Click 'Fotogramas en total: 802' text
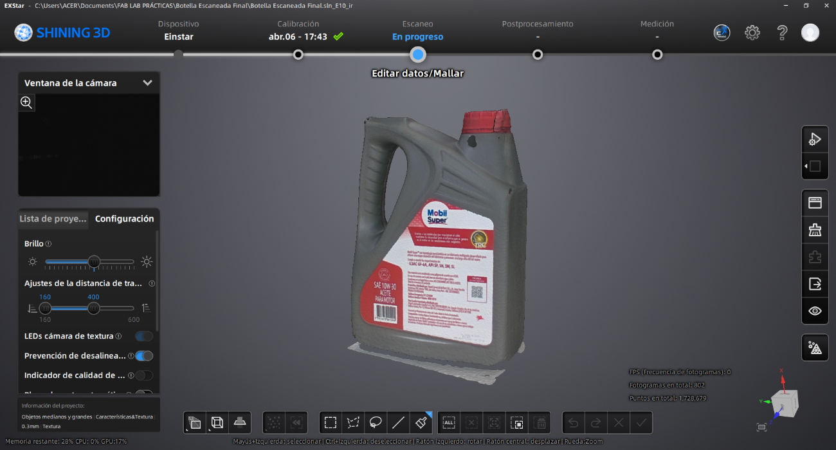 667,385
